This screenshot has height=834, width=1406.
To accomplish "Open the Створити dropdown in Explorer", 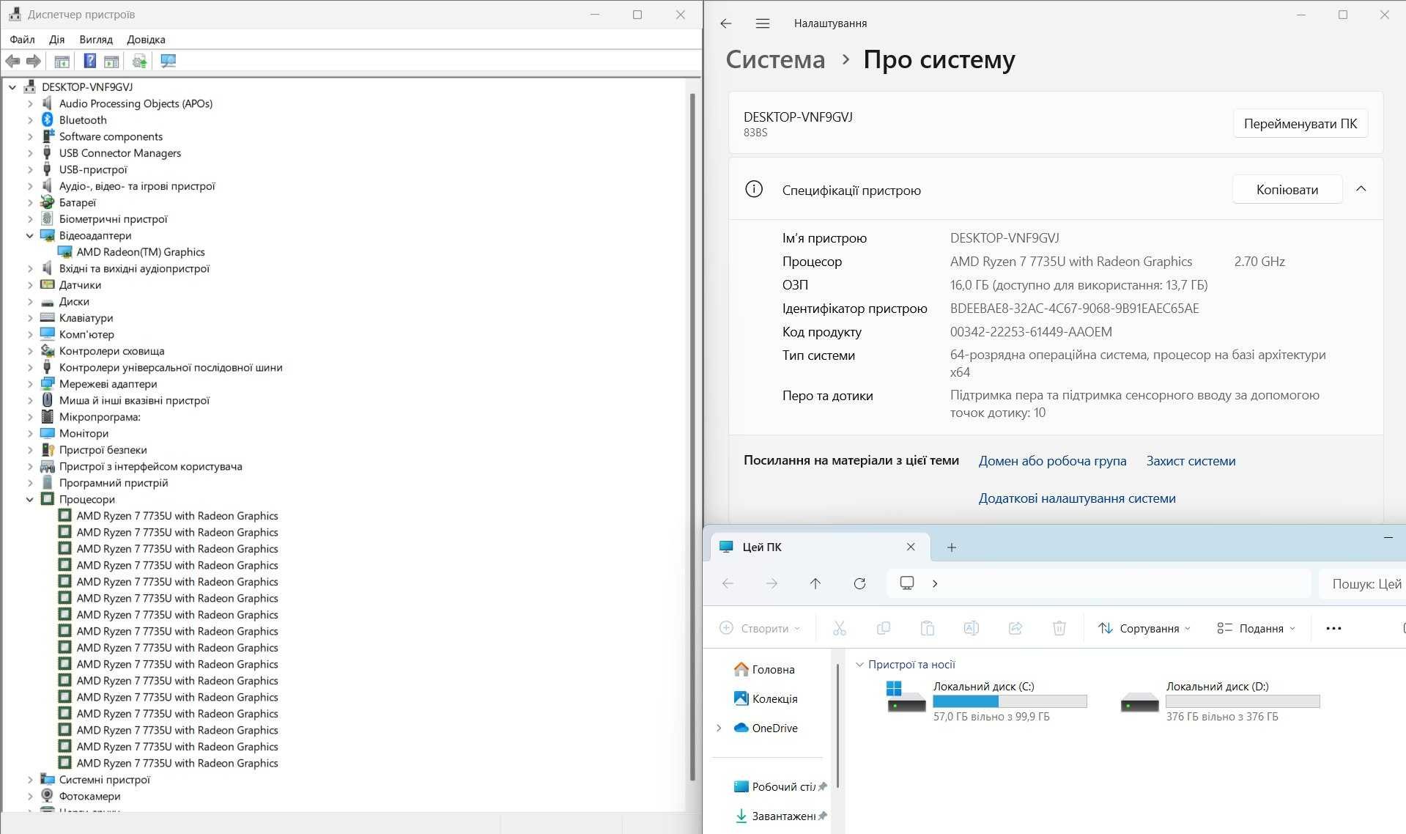I will [x=760, y=628].
